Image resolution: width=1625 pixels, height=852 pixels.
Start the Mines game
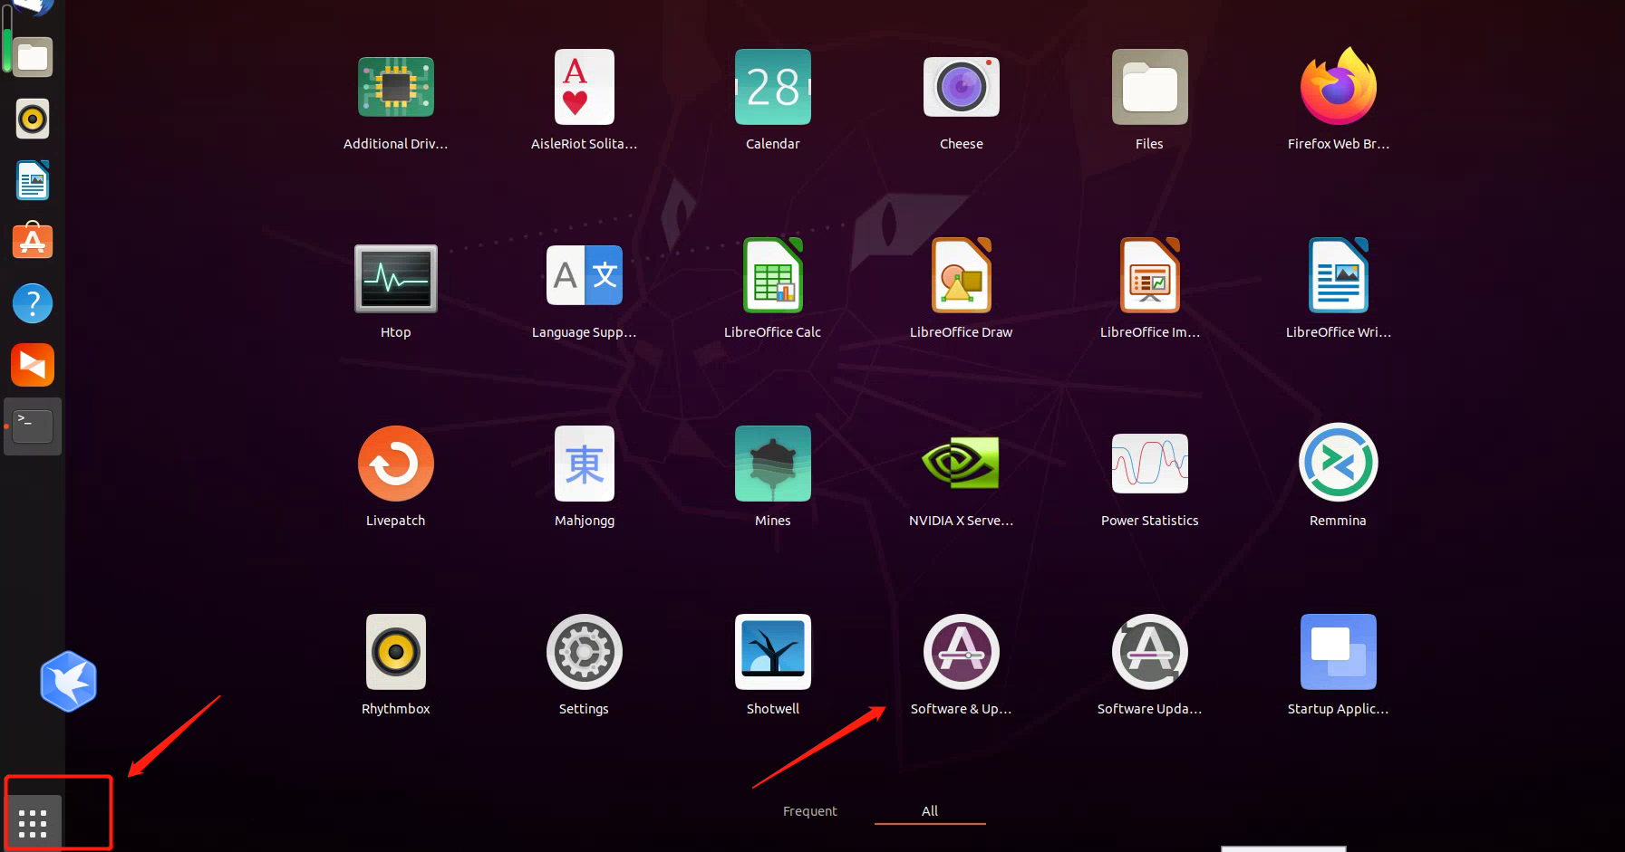click(773, 464)
